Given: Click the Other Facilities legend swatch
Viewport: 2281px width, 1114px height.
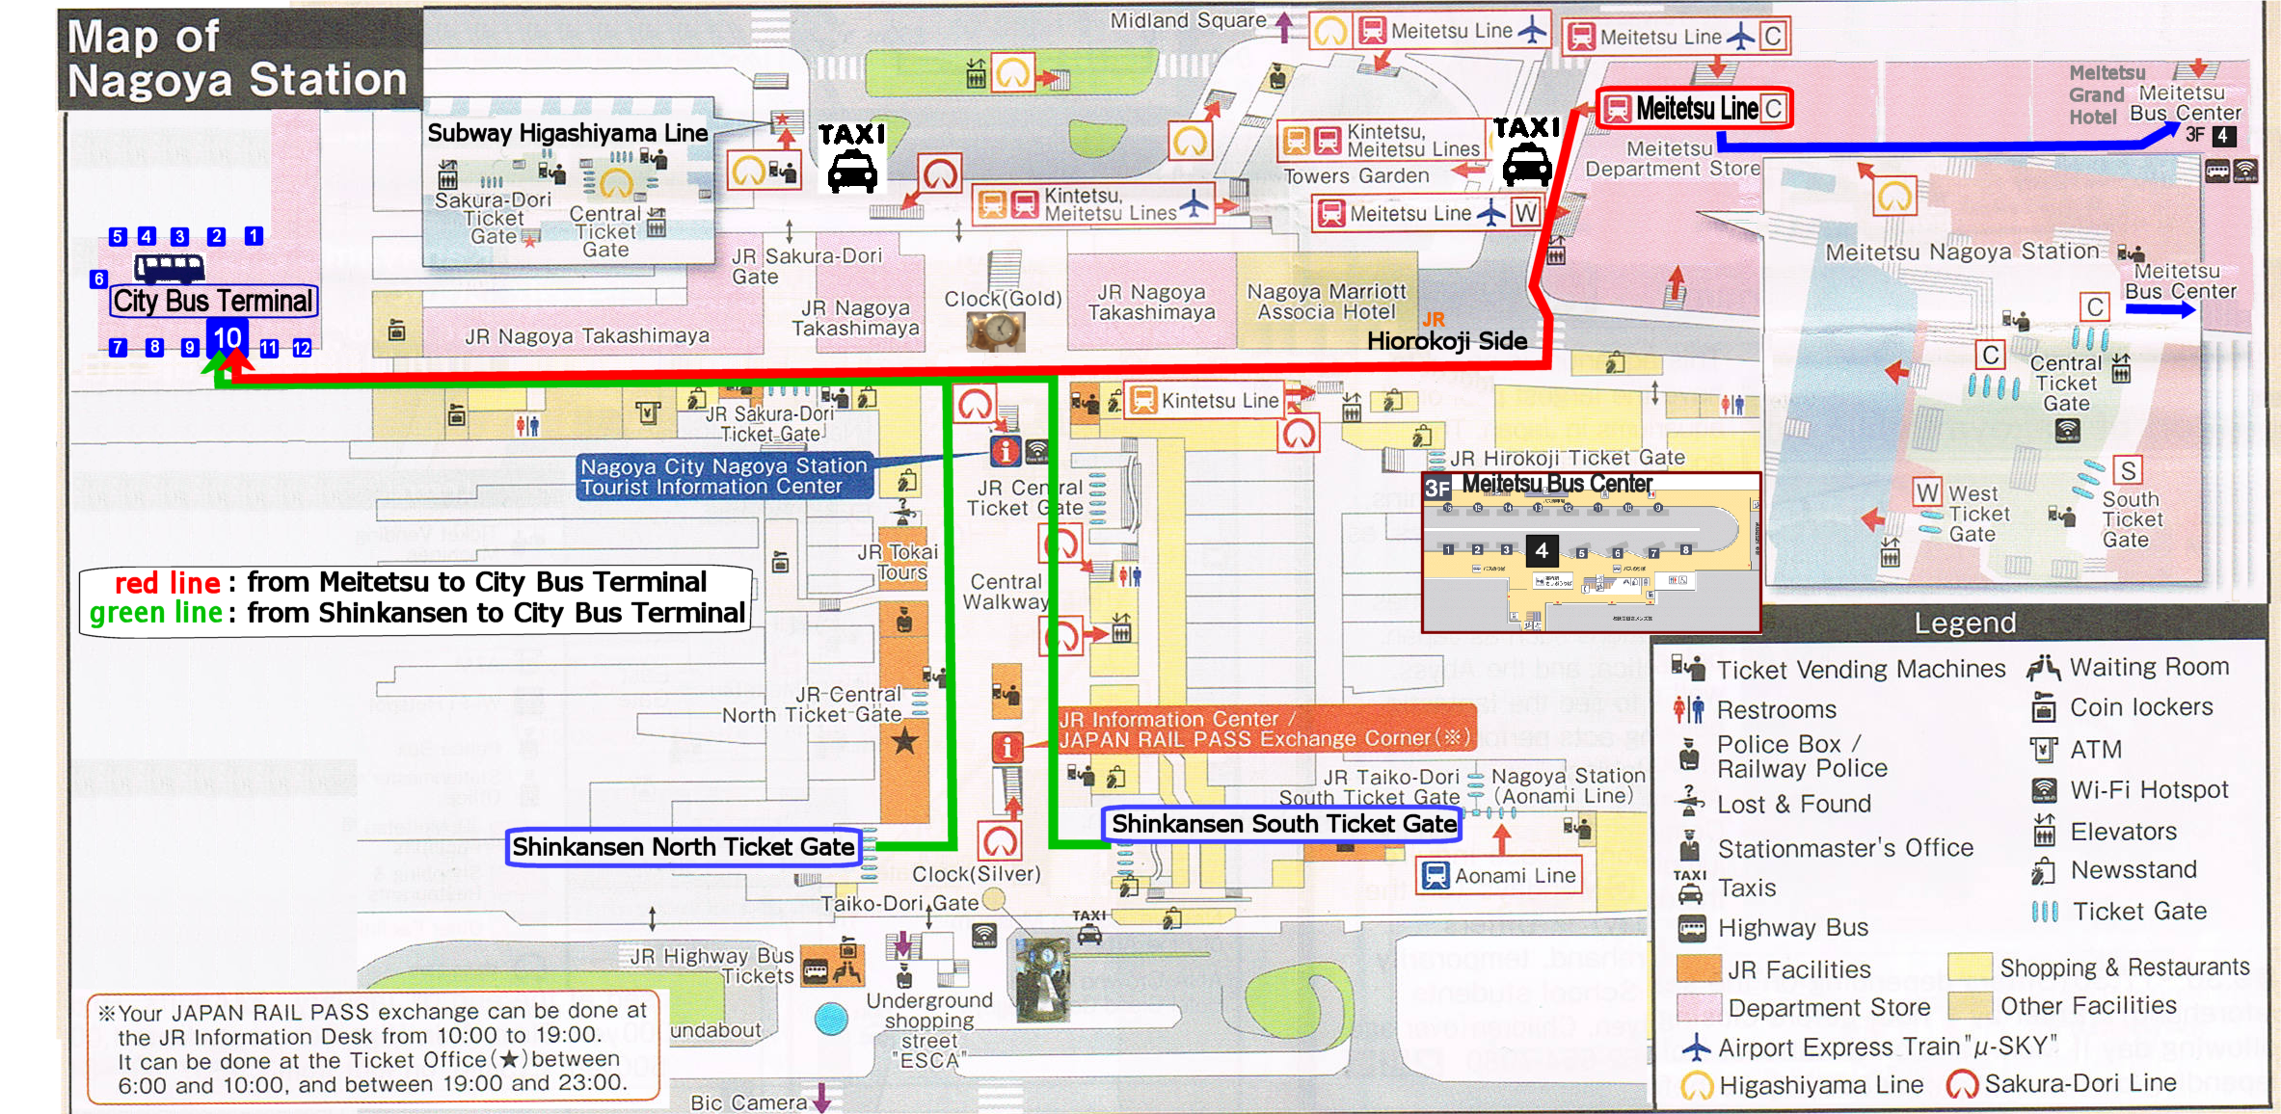Looking at the screenshot, I should pyautogui.click(x=1970, y=1005).
